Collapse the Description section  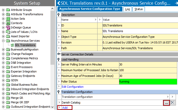click(x=59, y=15)
